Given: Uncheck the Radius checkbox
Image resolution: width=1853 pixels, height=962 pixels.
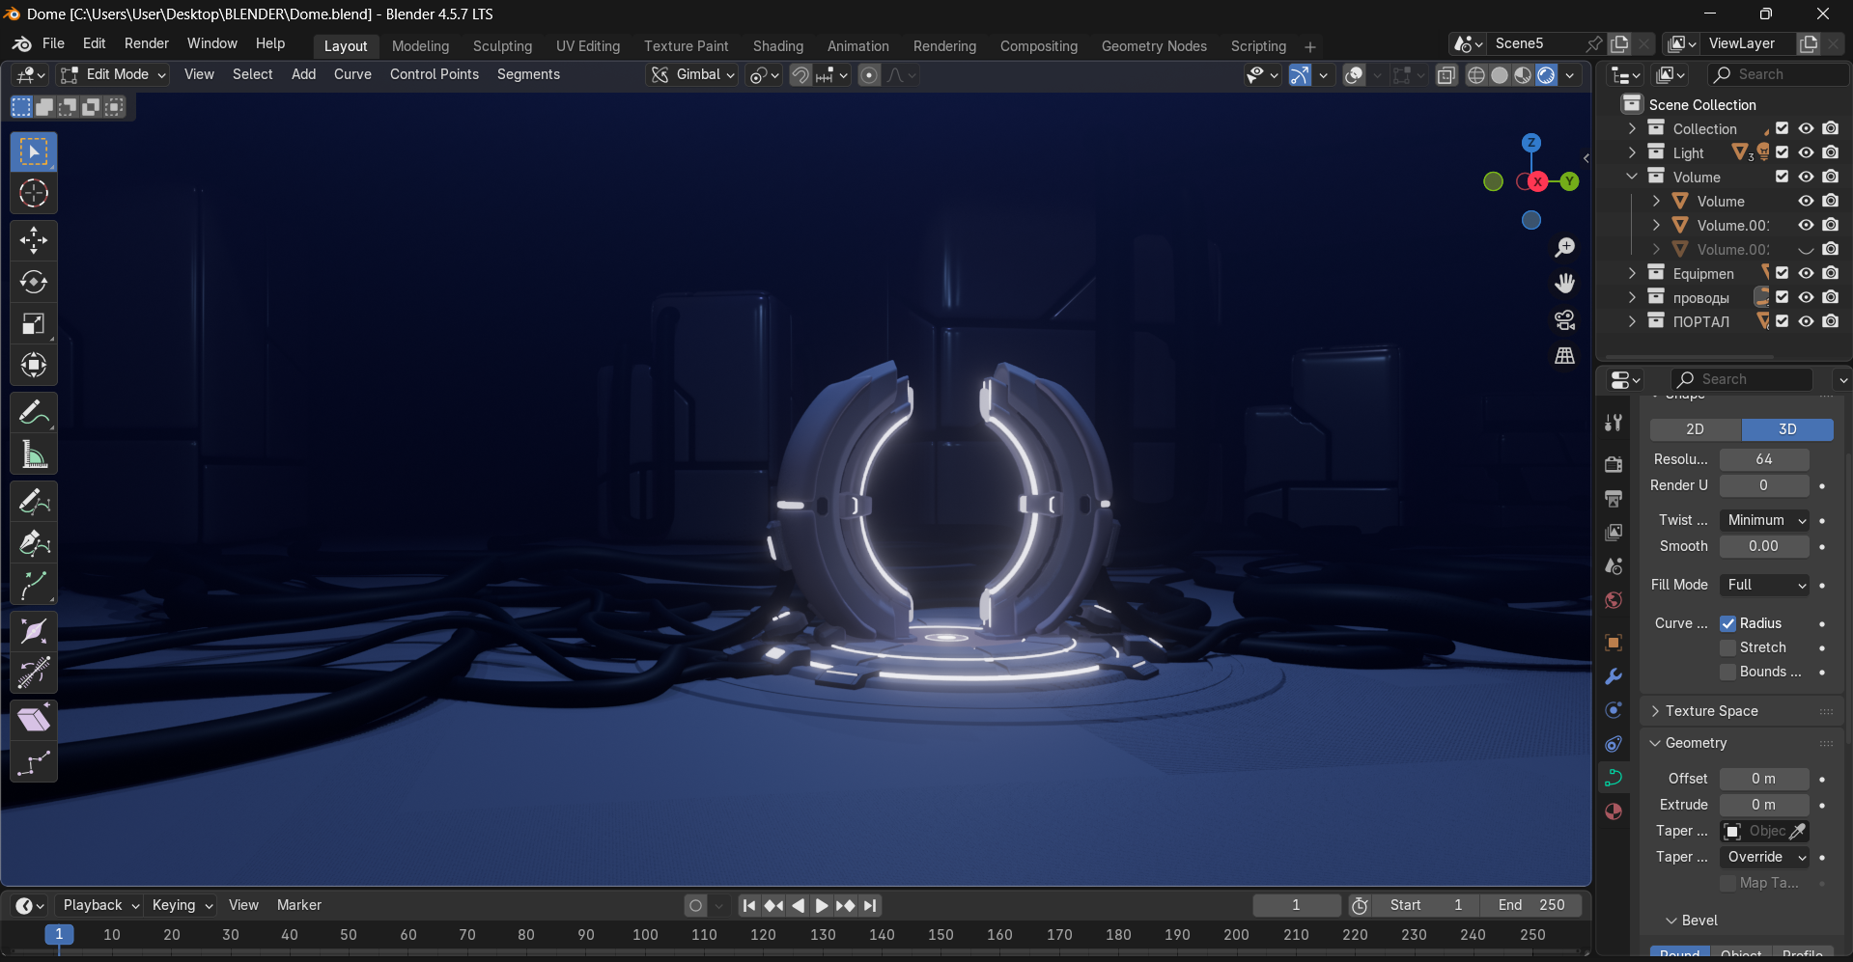Looking at the screenshot, I should pos(1728,623).
